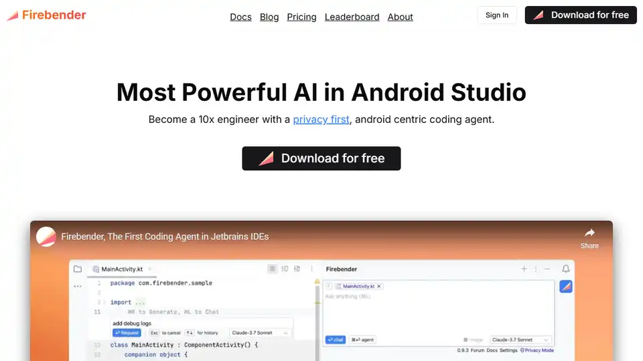Click the add context plus button in chat box

329,286
